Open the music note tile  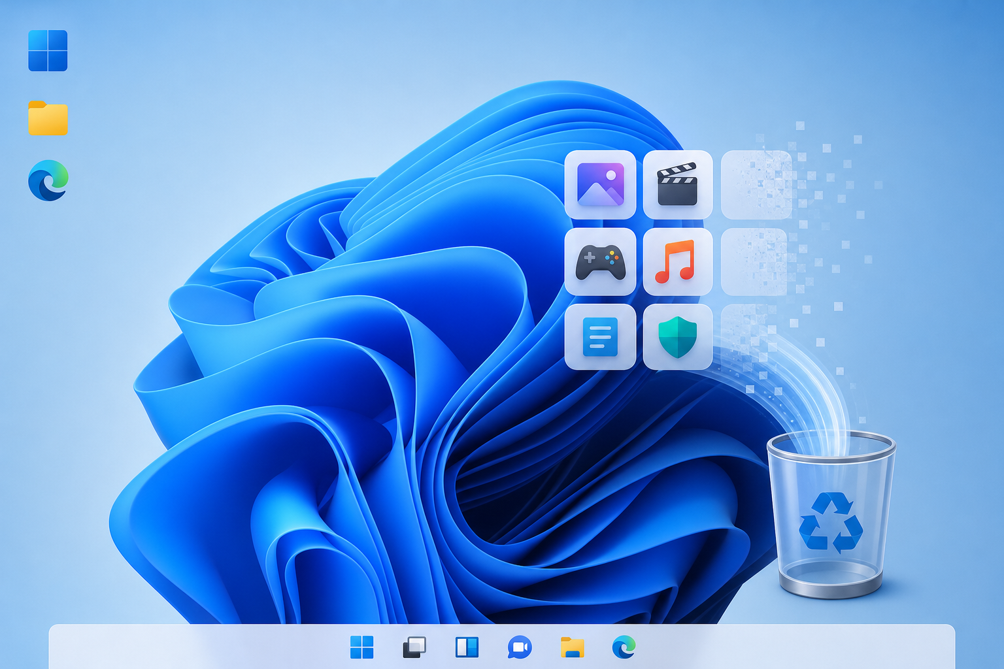(x=678, y=262)
